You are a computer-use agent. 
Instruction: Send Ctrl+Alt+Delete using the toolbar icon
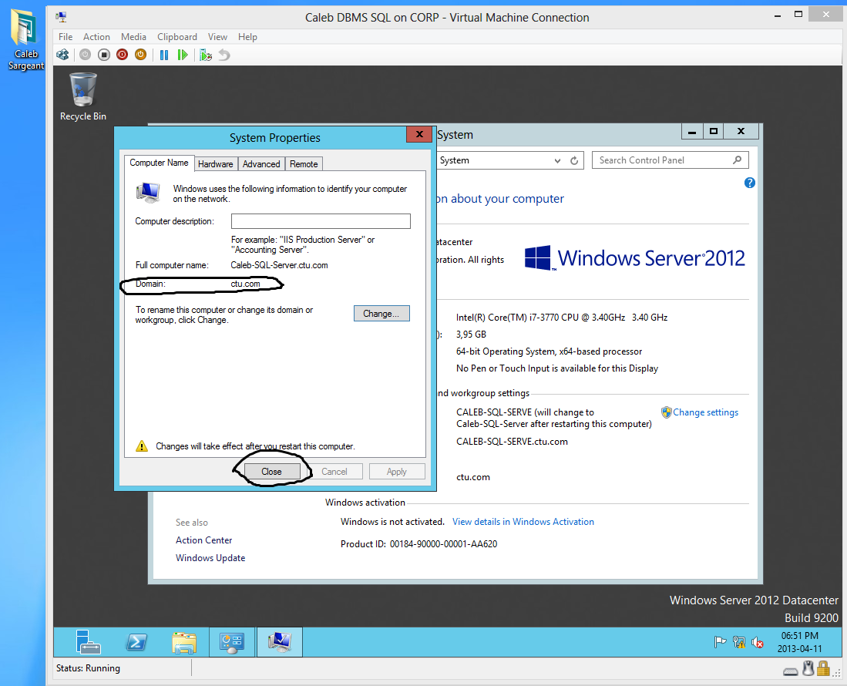(x=62, y=55)
